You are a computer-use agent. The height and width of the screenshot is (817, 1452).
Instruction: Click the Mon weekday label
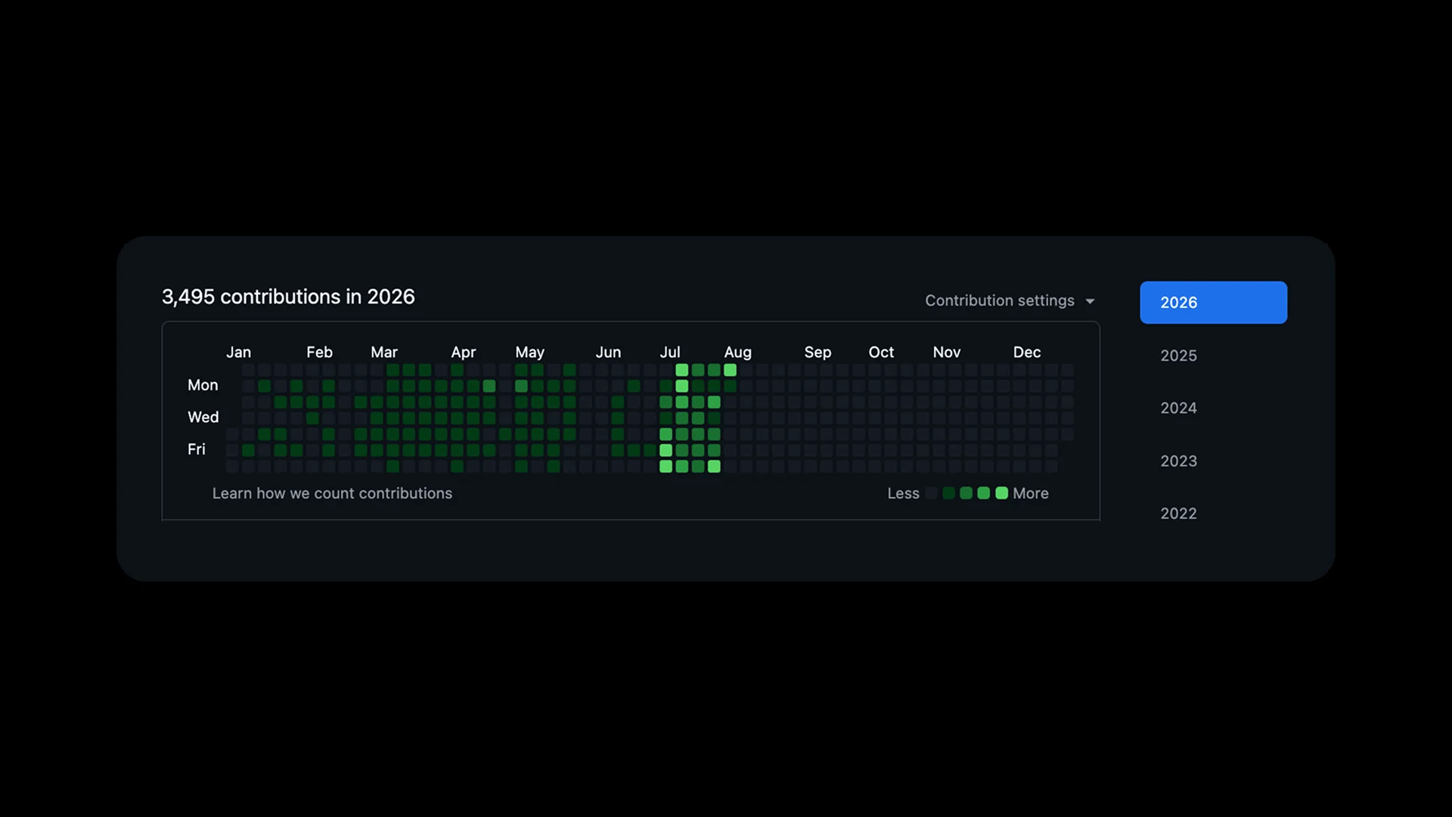[x=203, y=385]
